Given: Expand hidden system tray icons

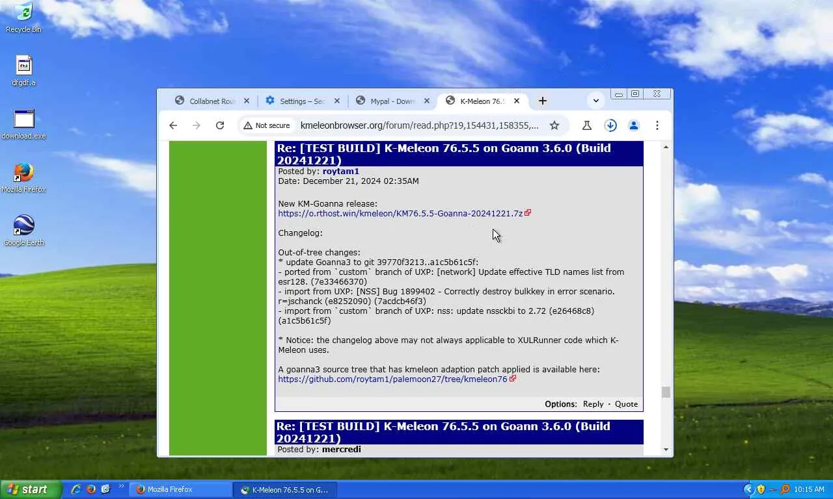Looking at the screenshot, I should pyautogui.click(x=748, y=489).
